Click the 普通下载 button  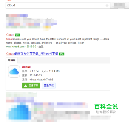pyautogui.click(x=49, y=86)
